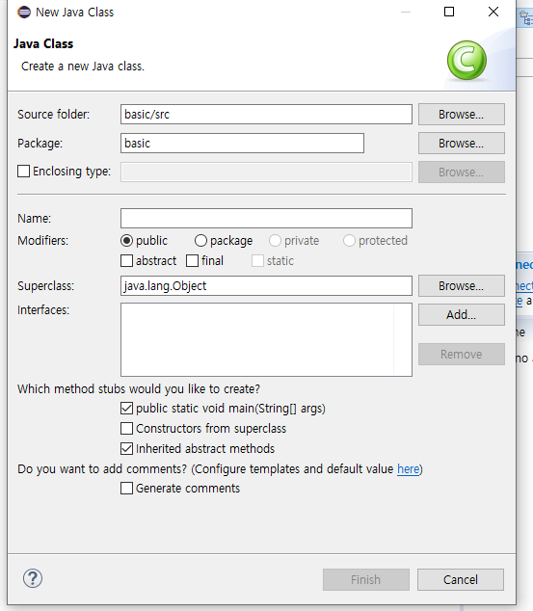Uncheck Inherited abstract methods option
Screen dimensions: 533x611
[126, 449]
